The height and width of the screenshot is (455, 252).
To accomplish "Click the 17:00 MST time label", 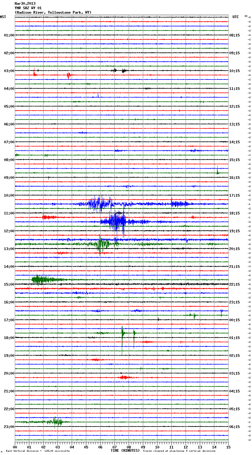I will (9, 320).
